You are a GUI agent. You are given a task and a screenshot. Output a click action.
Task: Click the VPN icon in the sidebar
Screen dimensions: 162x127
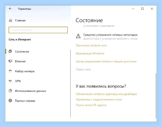pos(10,81)
